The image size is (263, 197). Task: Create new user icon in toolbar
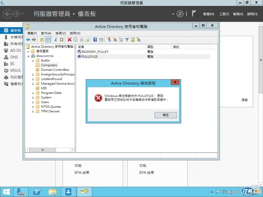pos(109,40)
